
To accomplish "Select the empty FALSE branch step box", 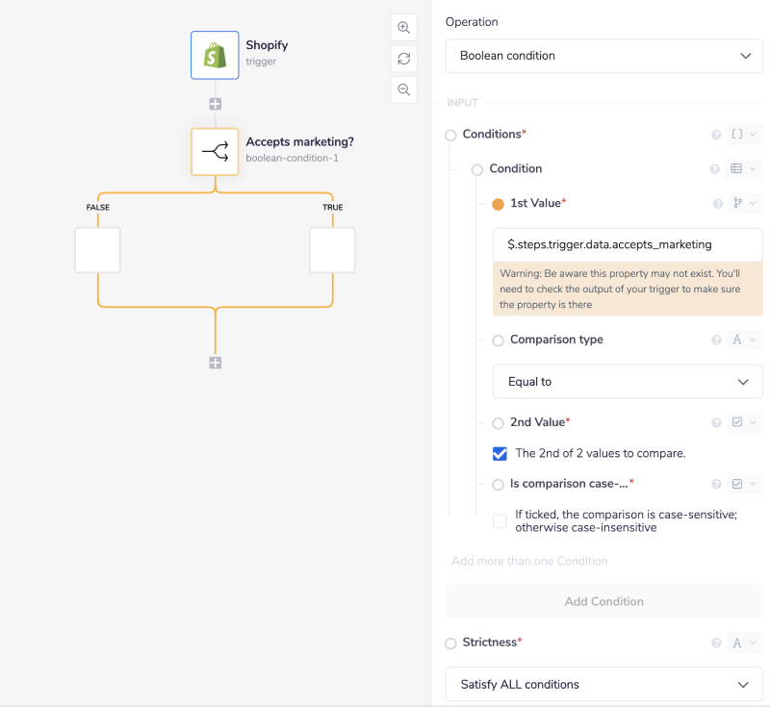I will click(97, 250).
